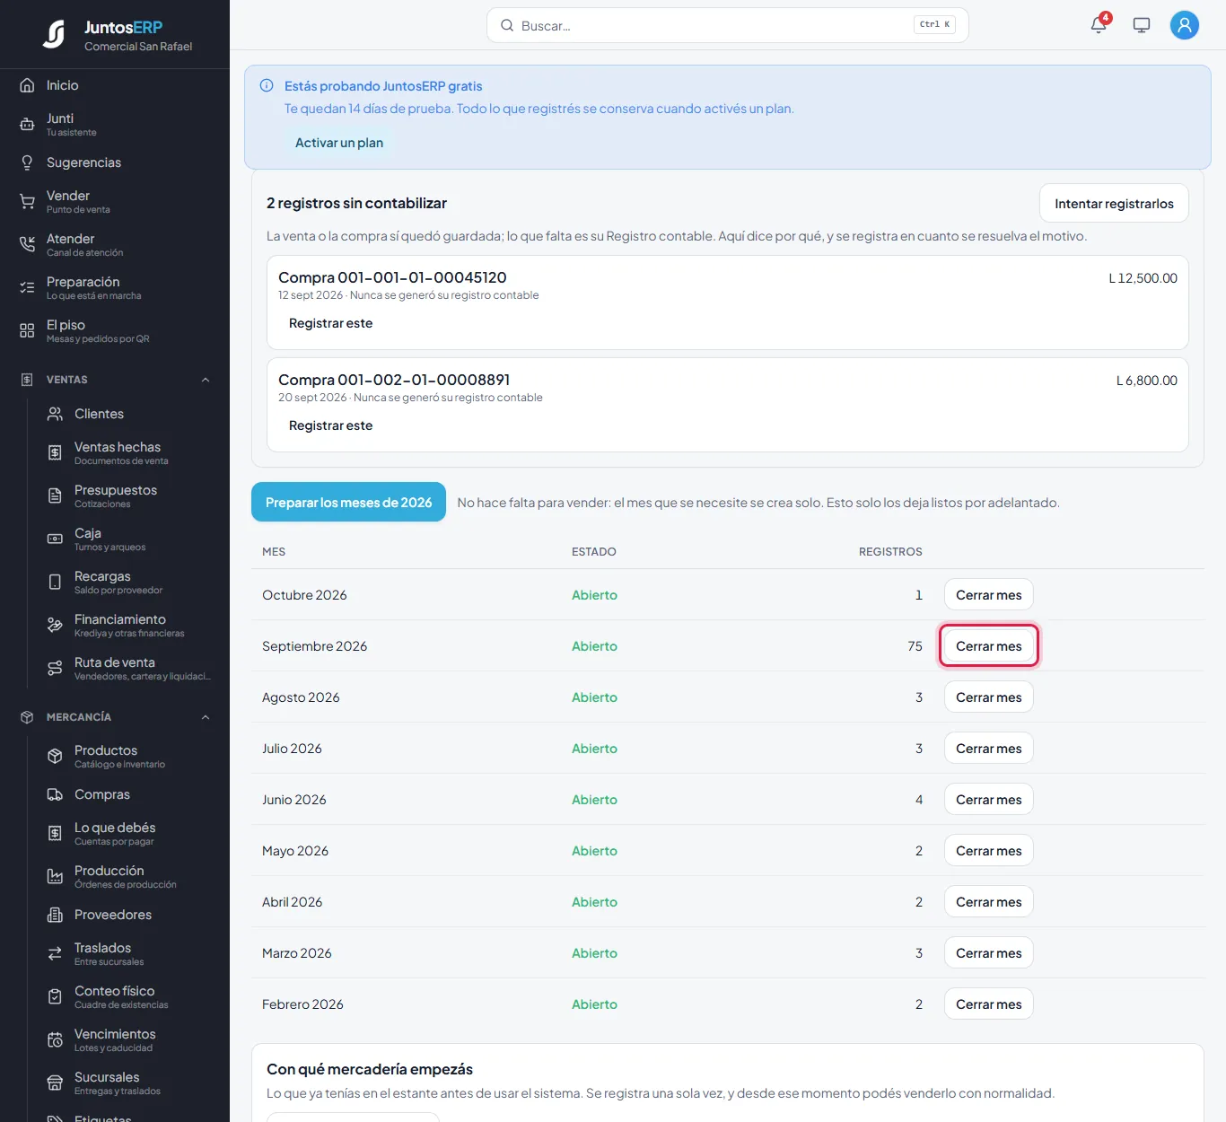Click the Traslados arrows icon

pyautogui.click(x=55, y=954)
